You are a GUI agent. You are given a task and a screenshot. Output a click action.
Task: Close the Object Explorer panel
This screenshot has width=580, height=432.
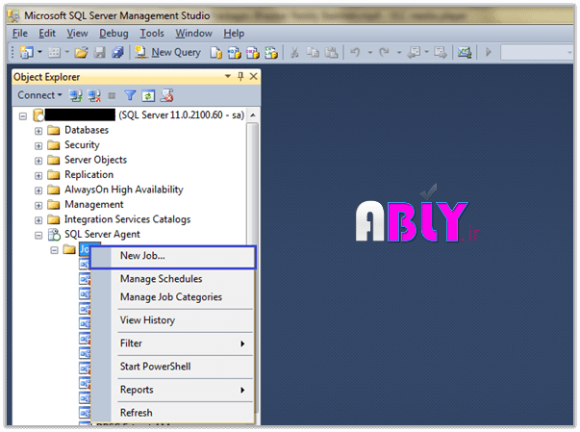(x=253, y=76)
